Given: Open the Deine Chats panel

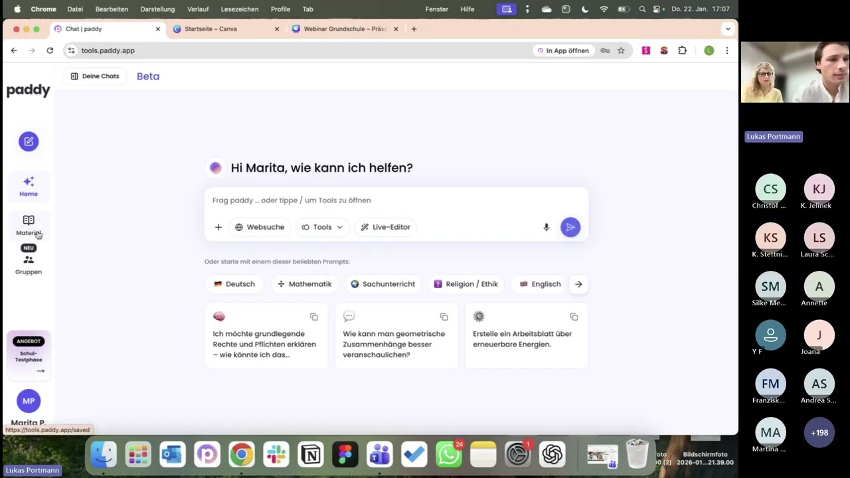Looking at the screenshot, I should click(95, 76).
